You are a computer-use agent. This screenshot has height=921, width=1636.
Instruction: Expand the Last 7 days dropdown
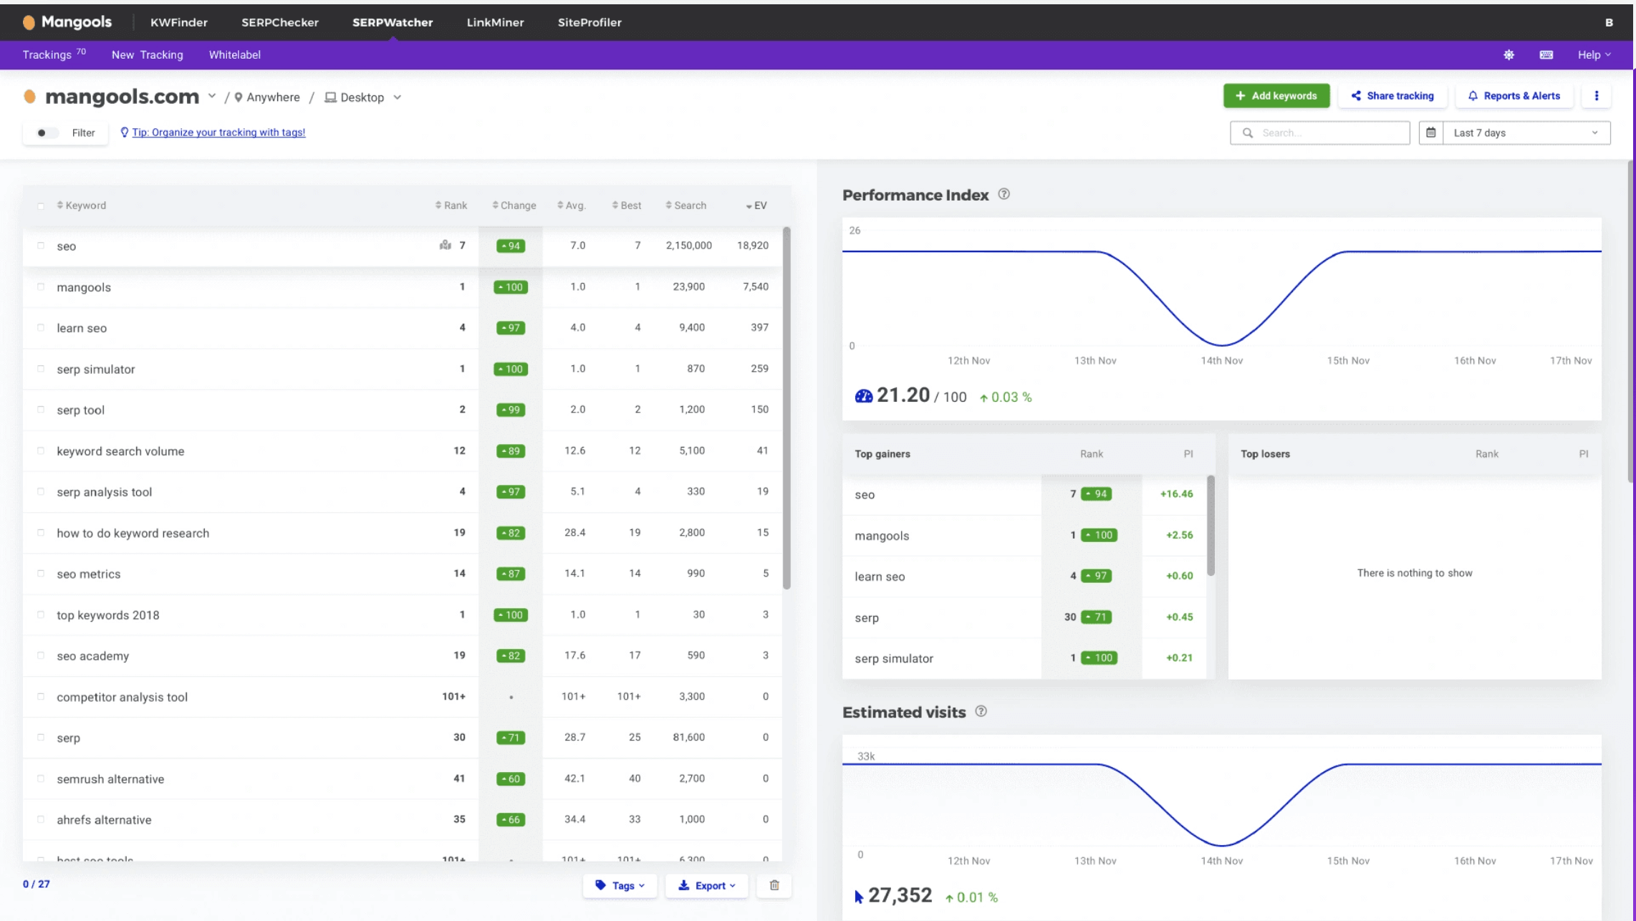pos(1526,132)
